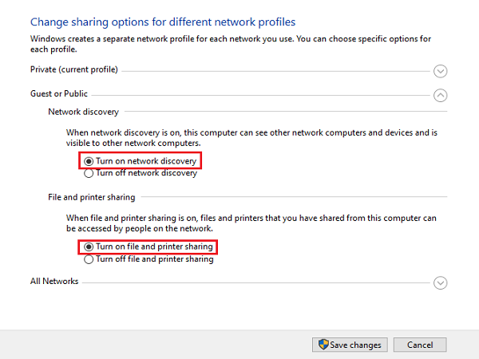The width and height of the screenshot is (479, 359).
Task: Click the shield icon on Save changes
Action: [x=323, y=345]
